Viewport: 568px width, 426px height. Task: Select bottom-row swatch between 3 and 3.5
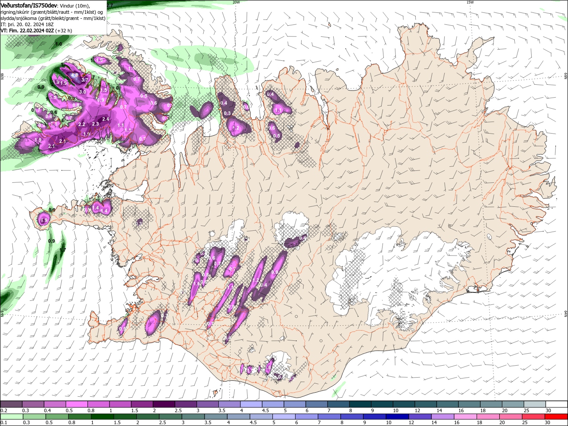[193, 417]
